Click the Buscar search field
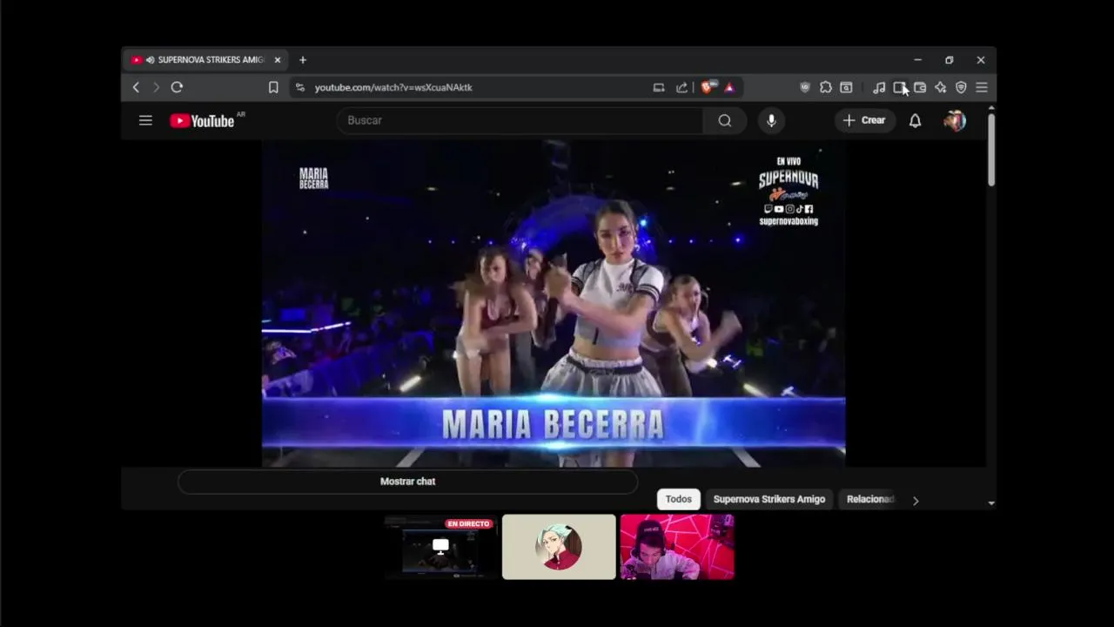1114x627 pixels. point(520,120)
